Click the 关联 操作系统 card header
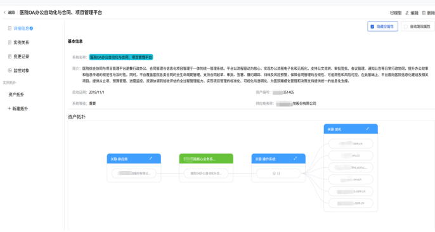This screenshot has width=435, height=232. [278, 159]
